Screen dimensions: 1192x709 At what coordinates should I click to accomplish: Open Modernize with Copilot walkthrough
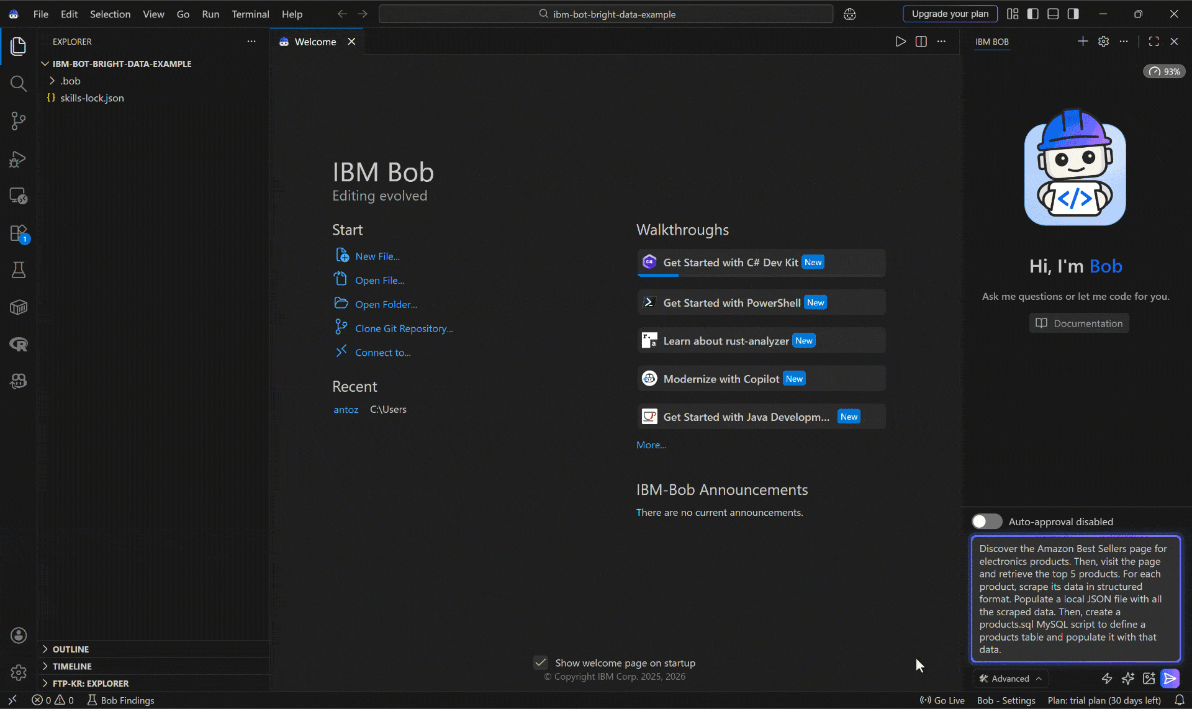(761, 379)
